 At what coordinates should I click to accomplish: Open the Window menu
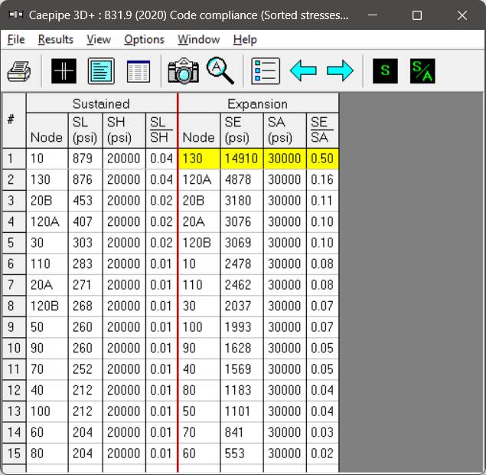pyautogui.click(x=199, y=39)
